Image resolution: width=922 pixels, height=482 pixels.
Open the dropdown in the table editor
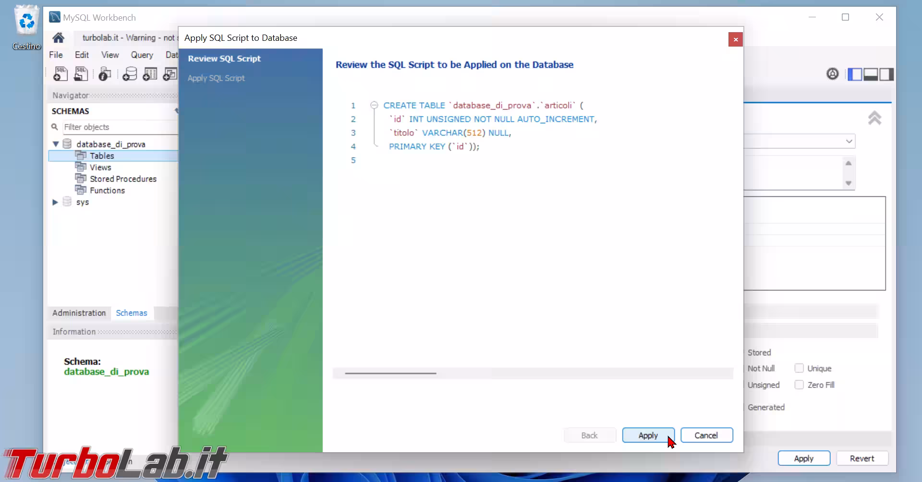tap(849, 141)
